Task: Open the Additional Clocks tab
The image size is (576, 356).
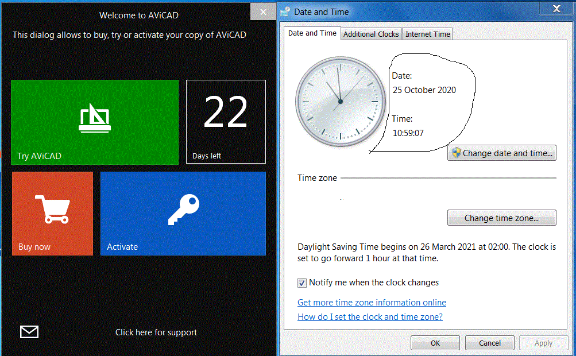Action: pyautogui.click(x=371, y=34)
